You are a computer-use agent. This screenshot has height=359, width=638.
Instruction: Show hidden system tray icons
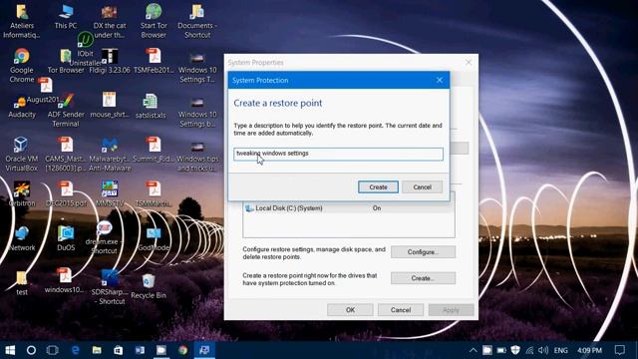[473, 350]
